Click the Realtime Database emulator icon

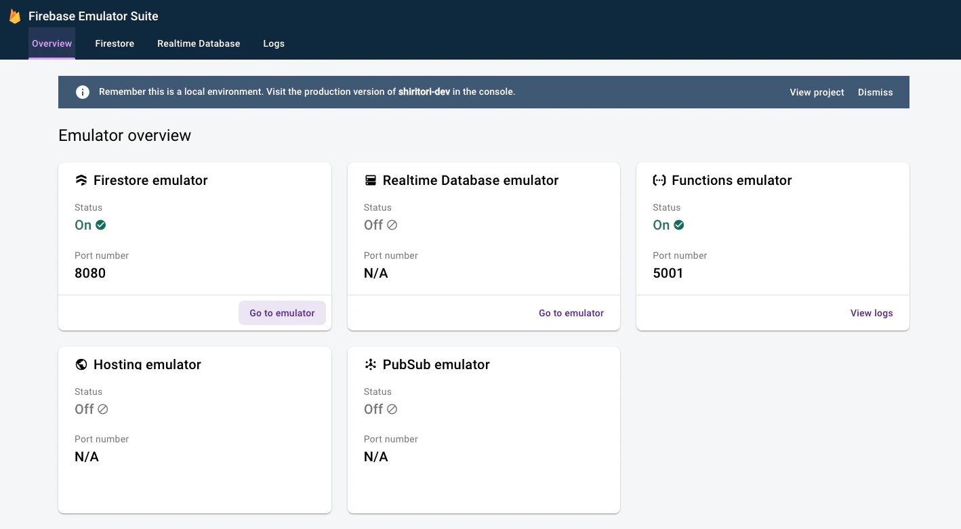[x=370, y=180]
